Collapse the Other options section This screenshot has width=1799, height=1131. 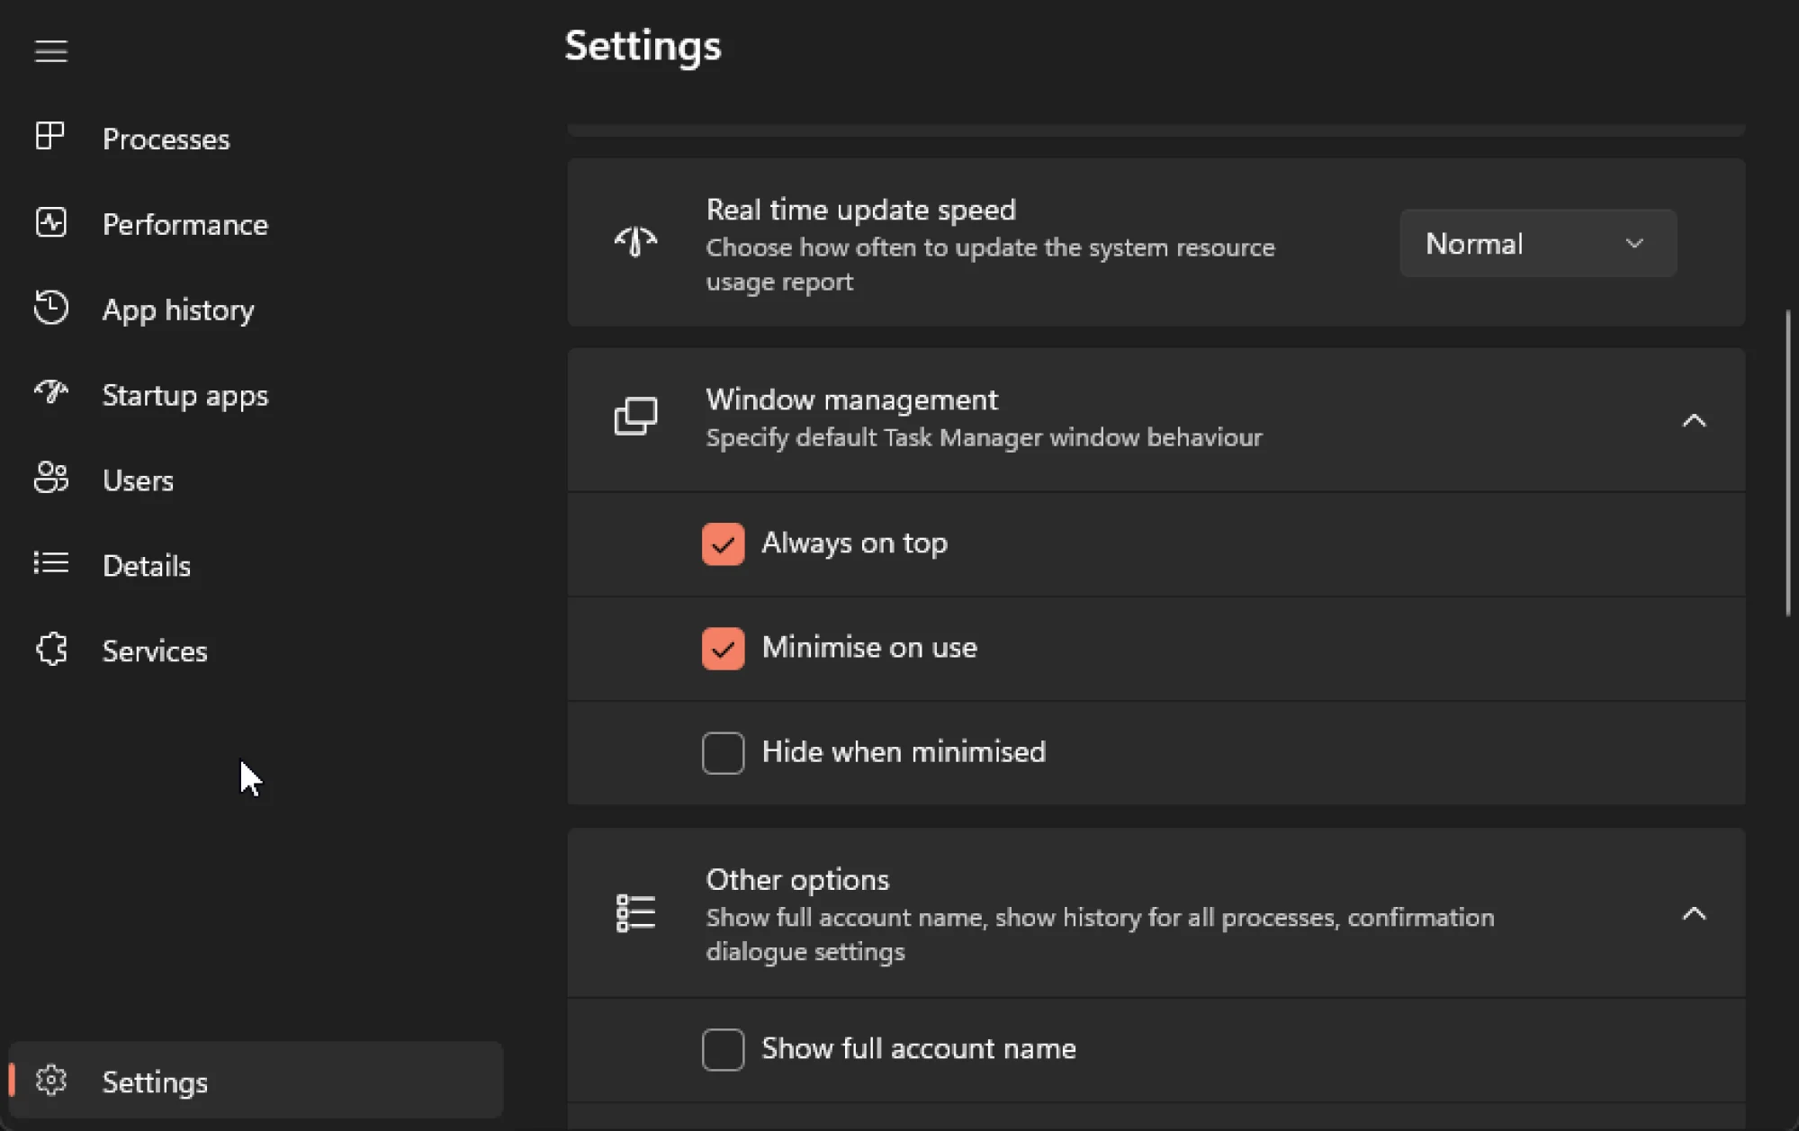(1694, 914)
